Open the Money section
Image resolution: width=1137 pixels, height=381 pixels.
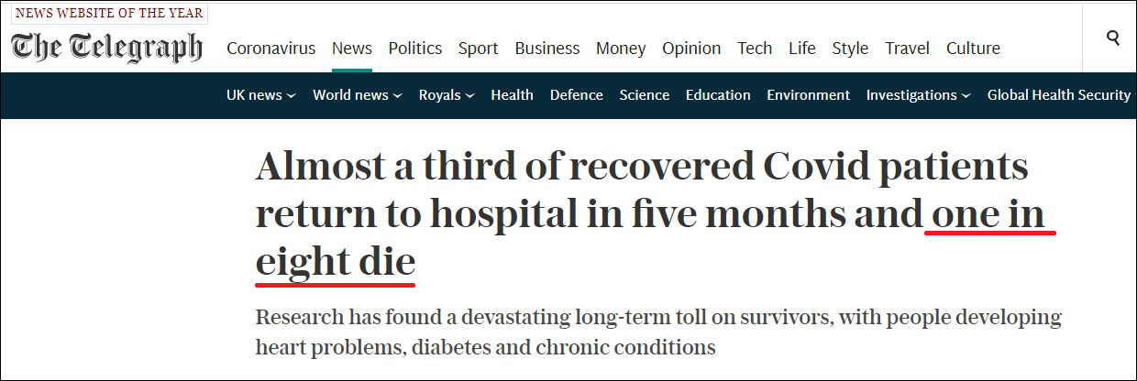click(621, 49)
